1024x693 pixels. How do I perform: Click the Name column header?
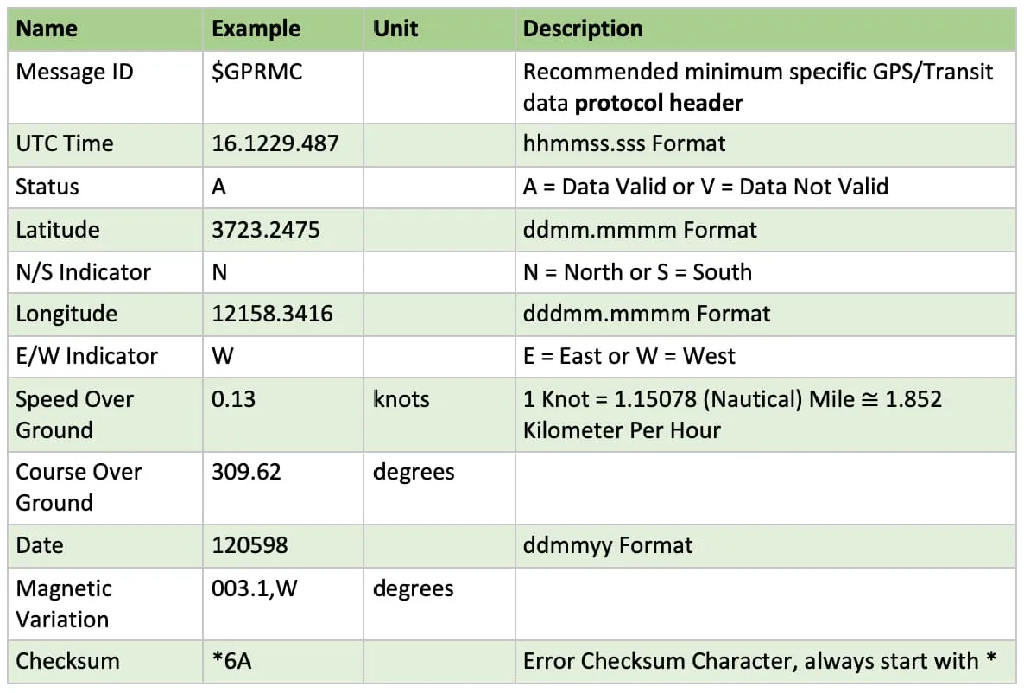[x=47, y=29]
